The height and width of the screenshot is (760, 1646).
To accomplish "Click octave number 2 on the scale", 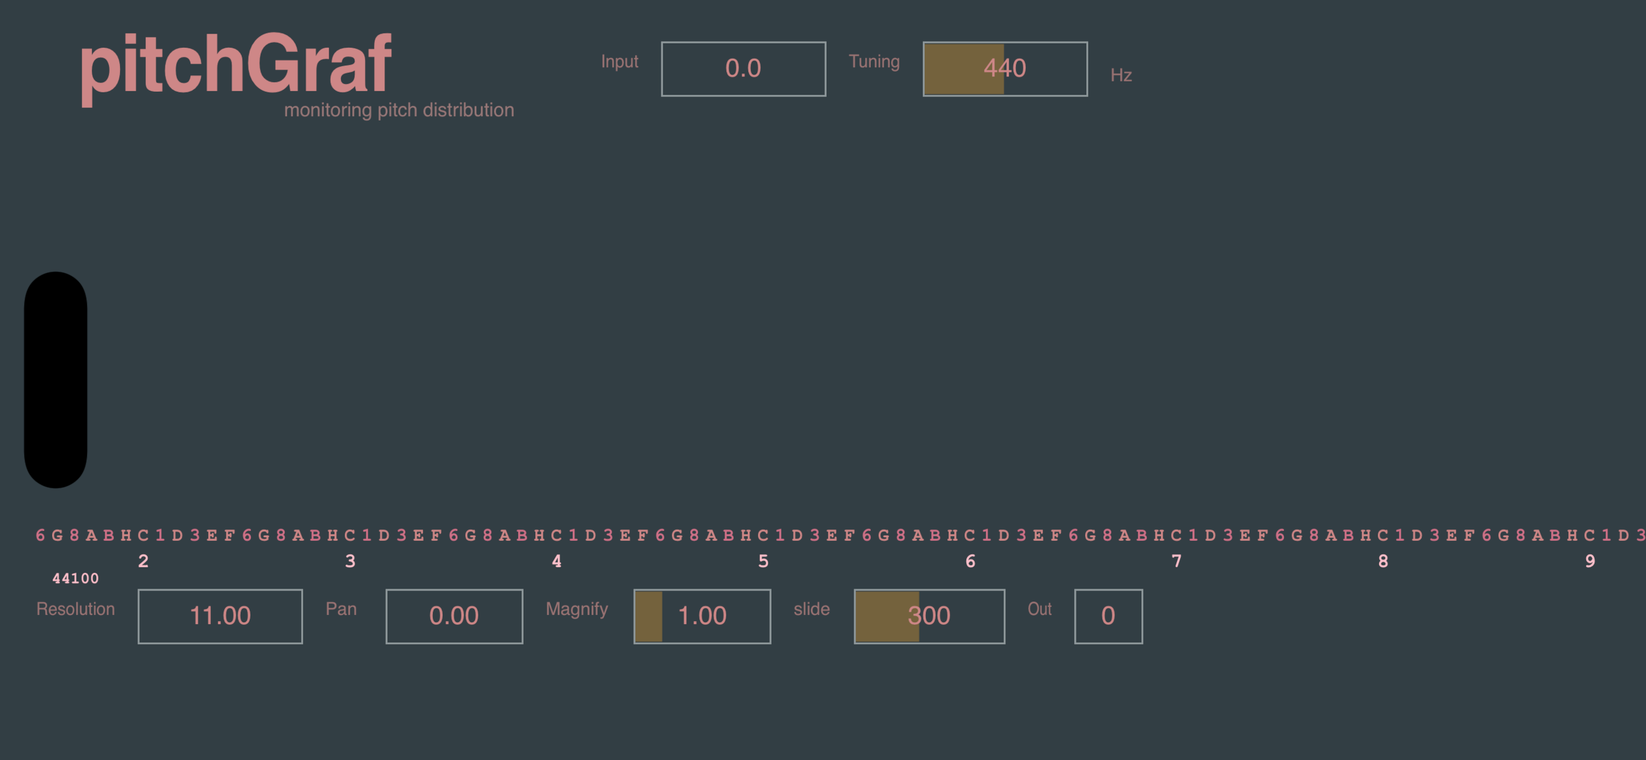I will (x=143, y=561).
